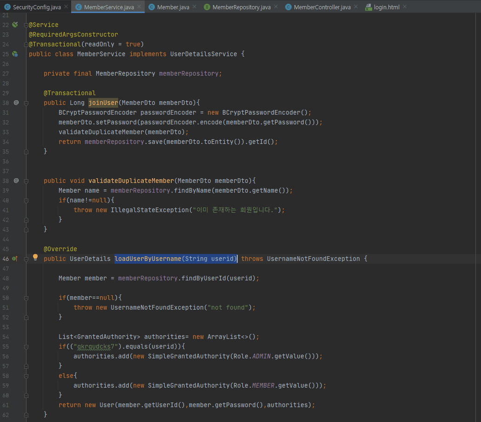Click the HTML file icon on login.html tab

(368, 7)
